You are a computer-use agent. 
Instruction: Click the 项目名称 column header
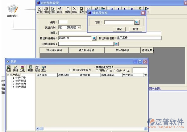click(63, 75)
